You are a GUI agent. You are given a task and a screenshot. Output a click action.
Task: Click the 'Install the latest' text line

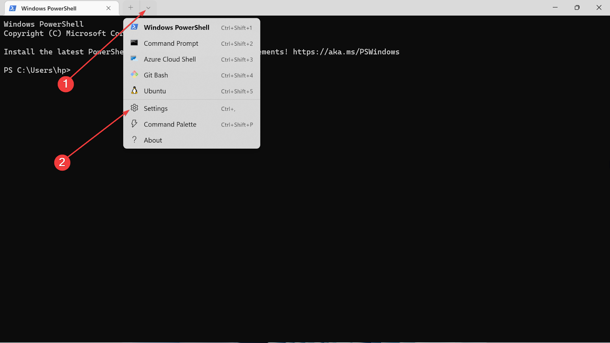pos(43,52)
